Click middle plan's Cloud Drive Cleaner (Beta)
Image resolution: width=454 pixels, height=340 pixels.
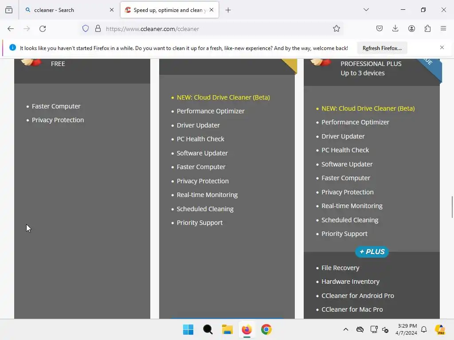[x=223, y=97]
